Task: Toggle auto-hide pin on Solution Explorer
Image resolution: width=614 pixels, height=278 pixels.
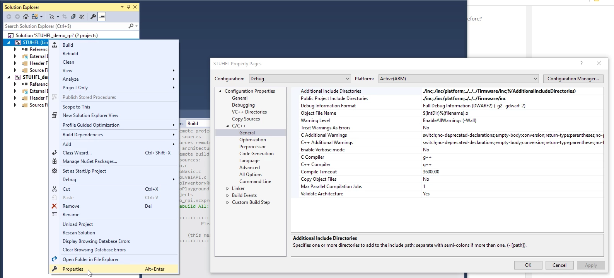Action: (129, 7)
